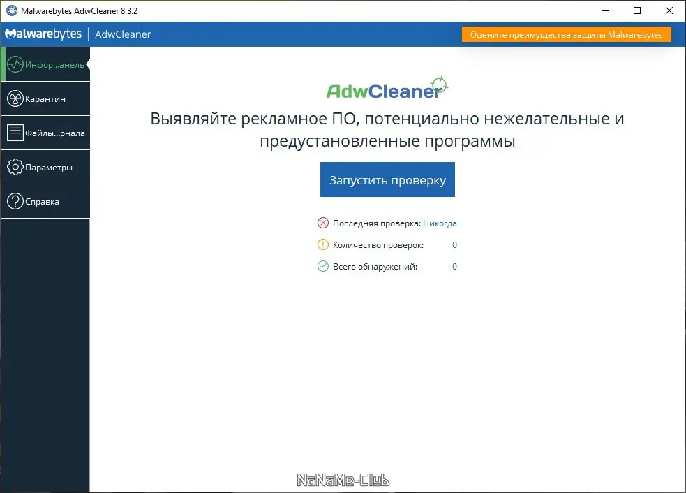686x493 pixels.
Task: Click orange Оцените преимущества защиты Malwarebytes button
Action: tap(567, 35)
